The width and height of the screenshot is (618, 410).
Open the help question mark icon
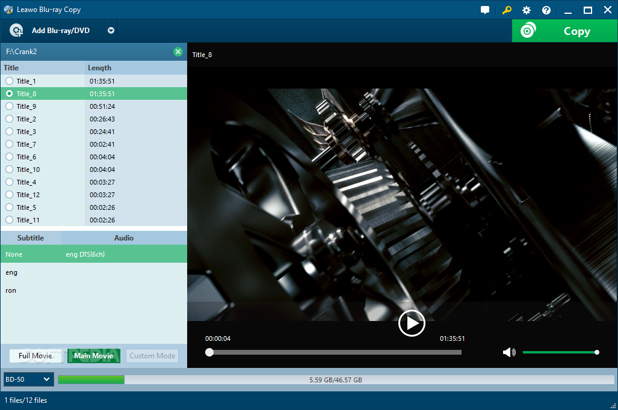tap(546, 10)
